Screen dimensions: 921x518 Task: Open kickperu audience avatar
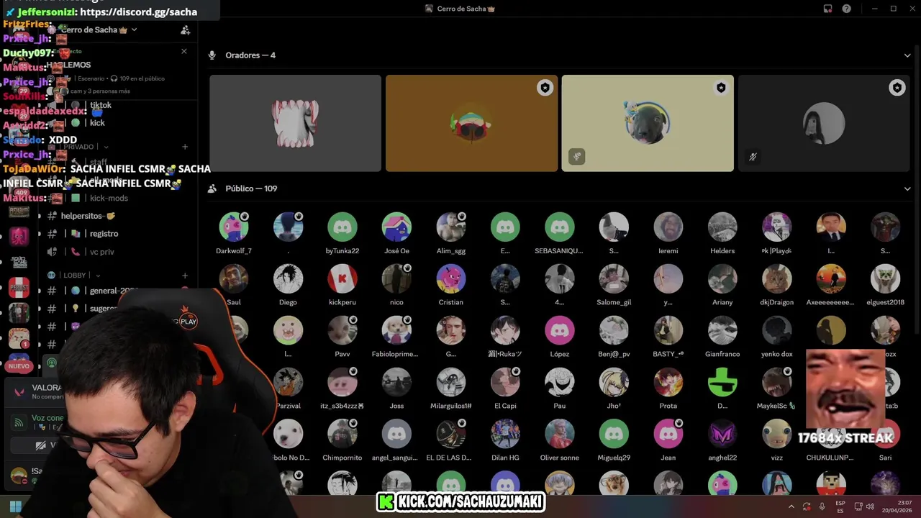pos(342,278)
